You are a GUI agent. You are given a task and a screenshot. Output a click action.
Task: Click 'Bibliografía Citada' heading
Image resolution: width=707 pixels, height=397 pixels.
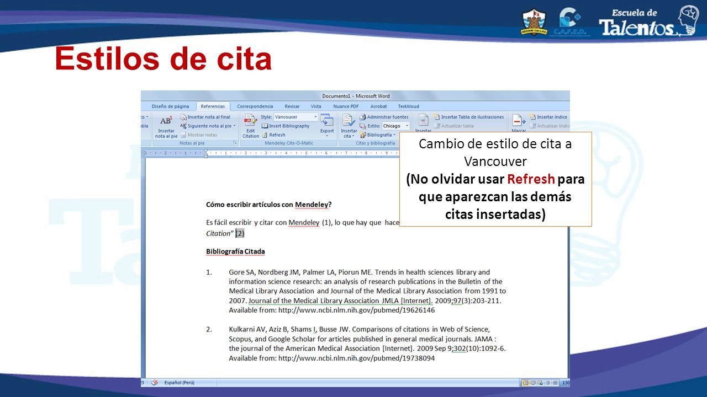point(235,251)
